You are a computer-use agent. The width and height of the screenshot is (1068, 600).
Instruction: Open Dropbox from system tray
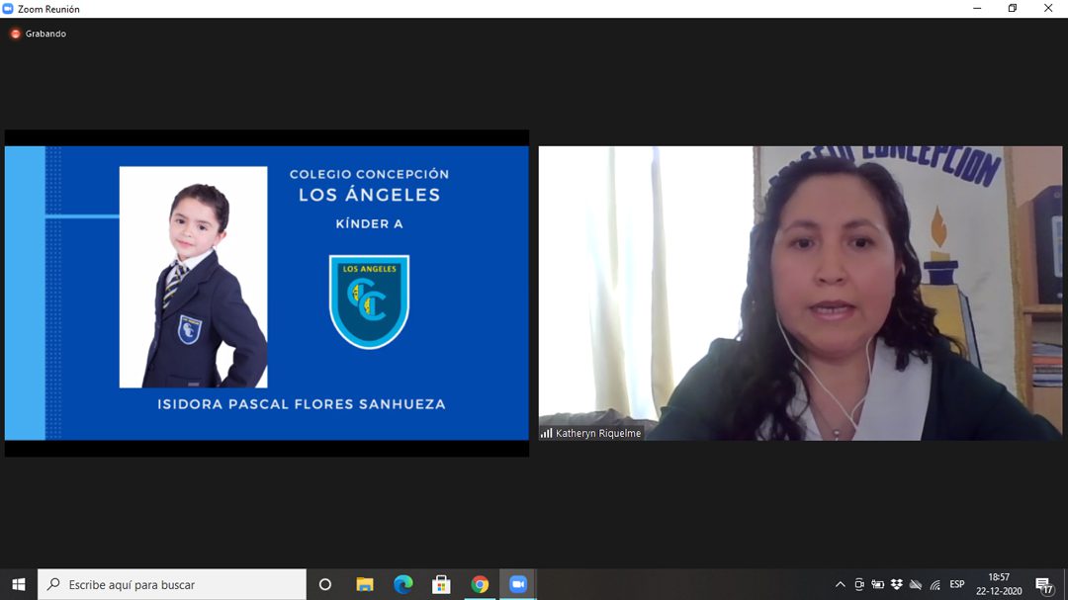[896, 584]
